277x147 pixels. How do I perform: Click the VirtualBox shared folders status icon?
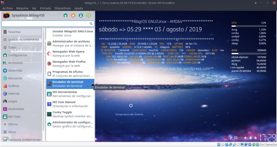(238, 145)
